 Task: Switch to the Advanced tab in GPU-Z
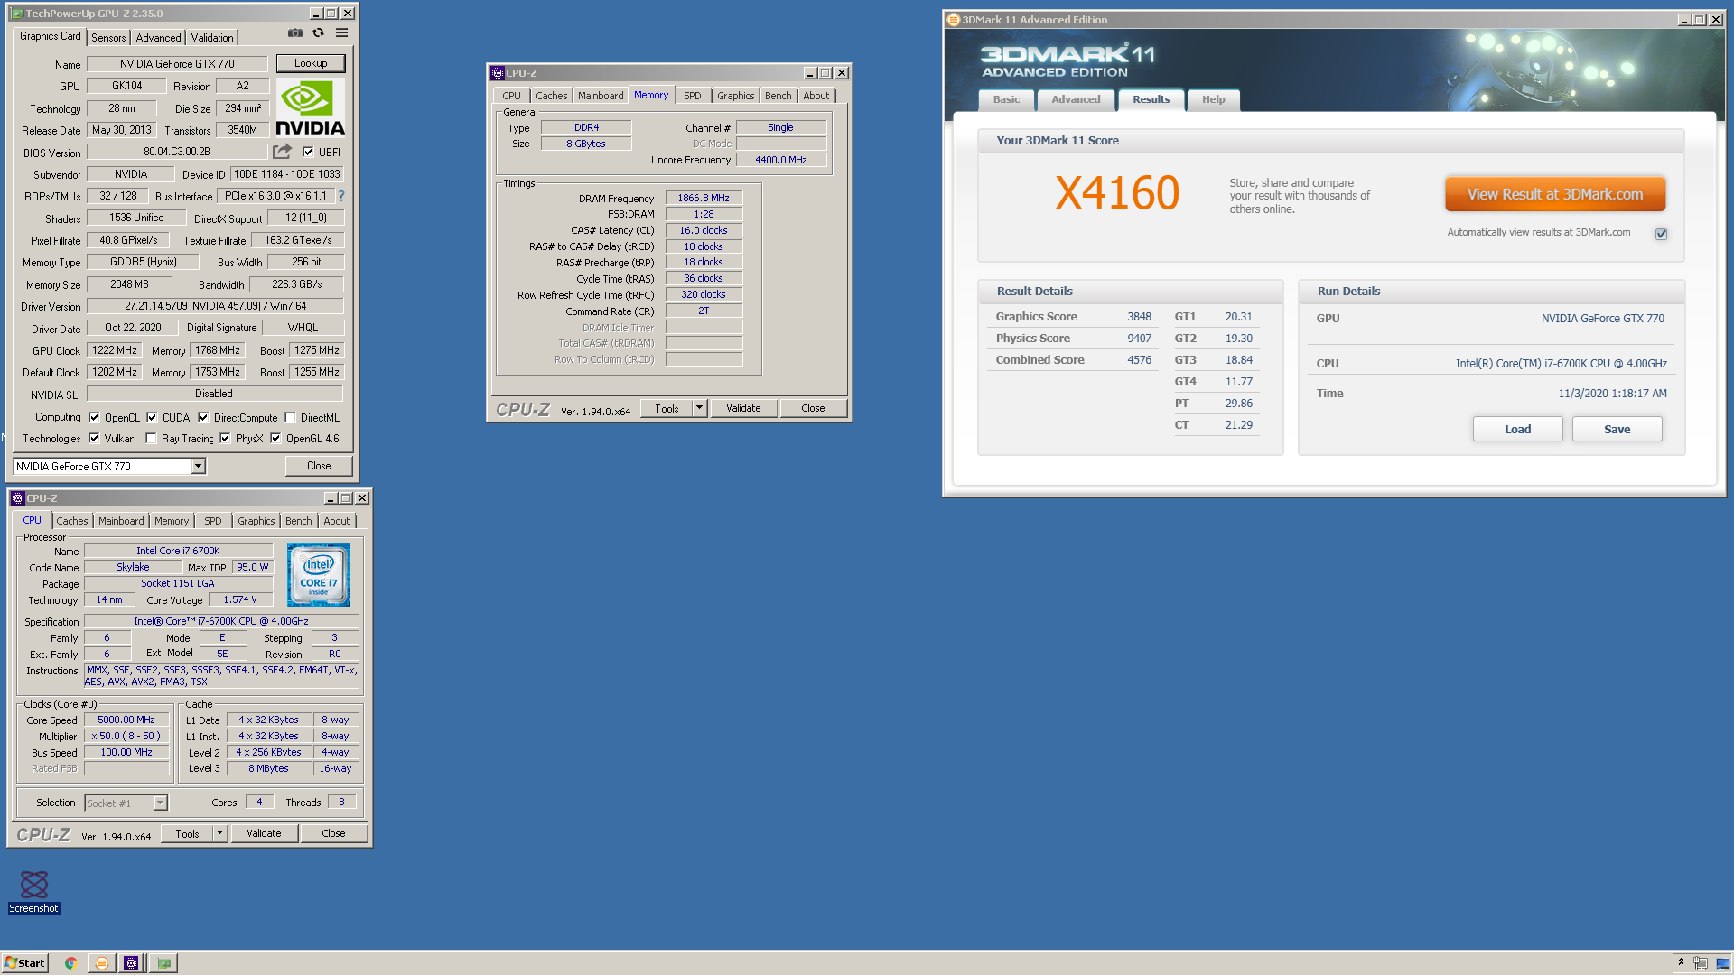click(x=158, y=38)
